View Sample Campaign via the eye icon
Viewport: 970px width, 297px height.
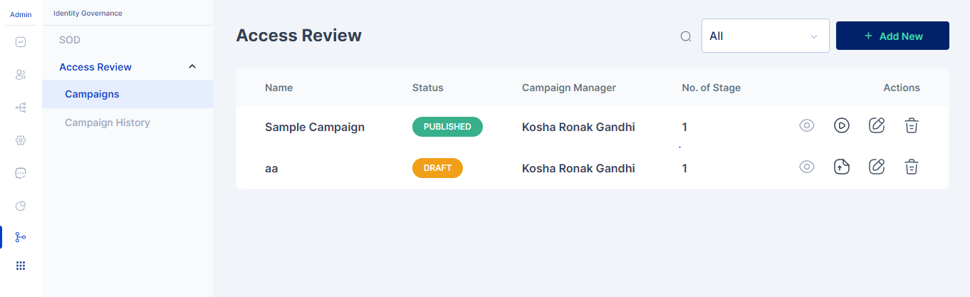(x=806, y=126)
